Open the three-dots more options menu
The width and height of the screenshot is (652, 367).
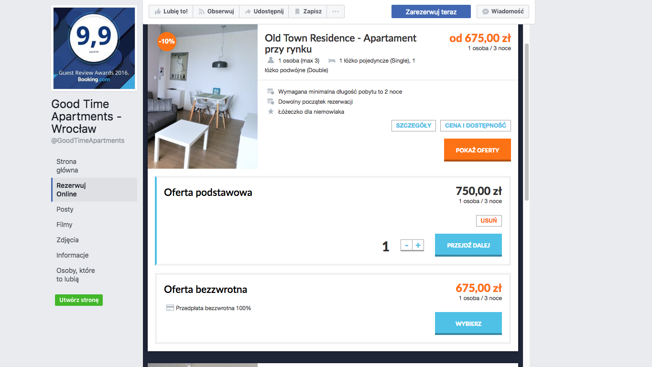coord(336,11)
